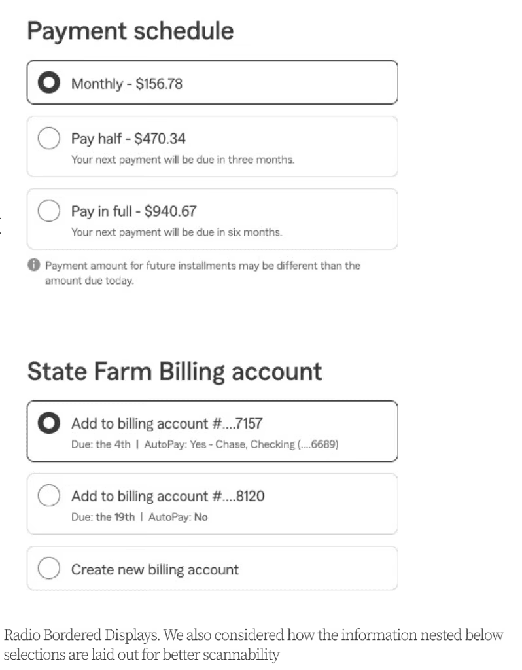
Task: Click 'Your next payment will be due in three months' text
Action: pos(183,160)
